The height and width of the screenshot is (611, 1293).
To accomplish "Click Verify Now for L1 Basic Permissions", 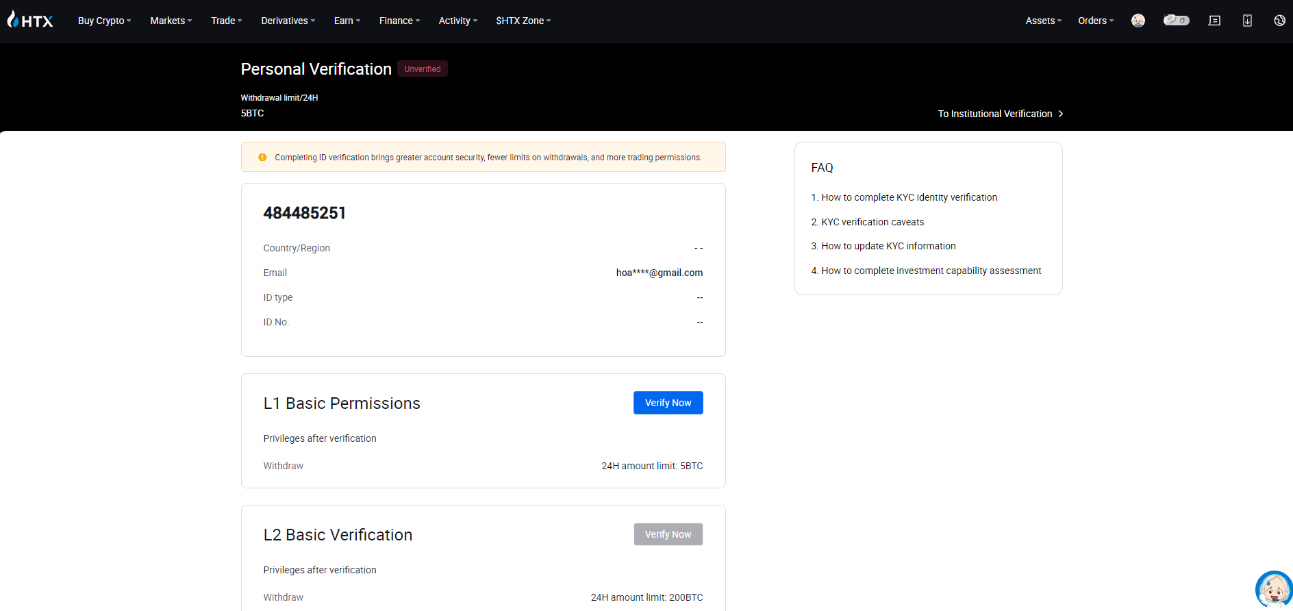I will pos(668,403).
